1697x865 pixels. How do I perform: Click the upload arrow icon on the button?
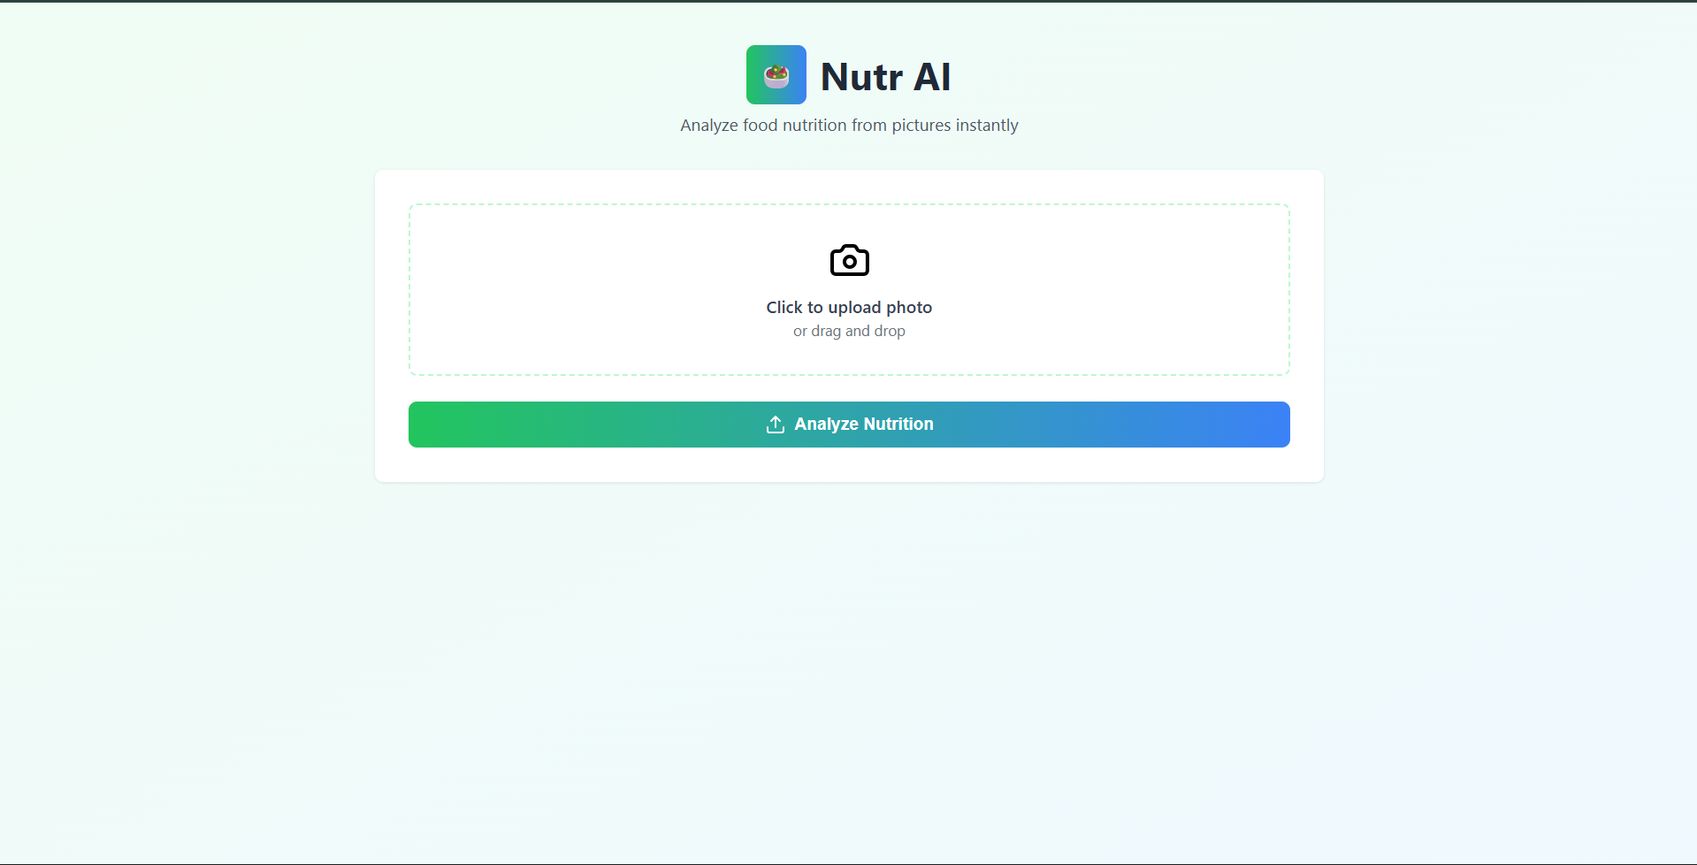(775, 424)
